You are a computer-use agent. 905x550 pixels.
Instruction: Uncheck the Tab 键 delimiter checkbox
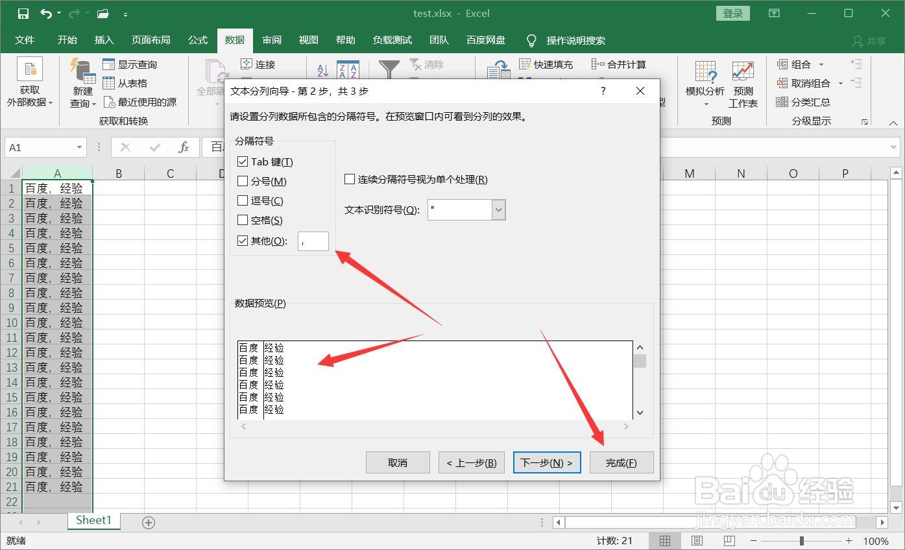point(243,161)
